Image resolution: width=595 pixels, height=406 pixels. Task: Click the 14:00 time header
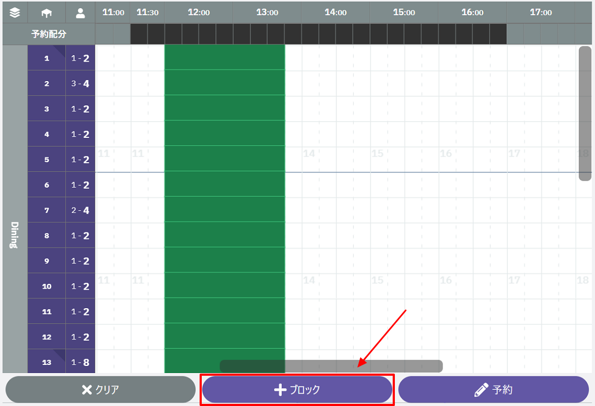[x=335, y=12]
